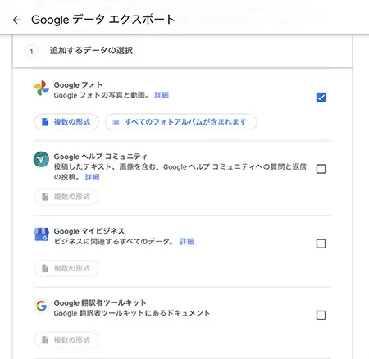
Task: Go back using the left arrow
Action: [x=17, y=20]
